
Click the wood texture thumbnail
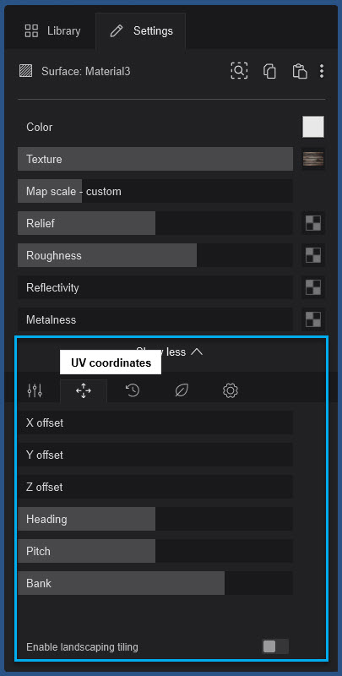pos(313,159)
